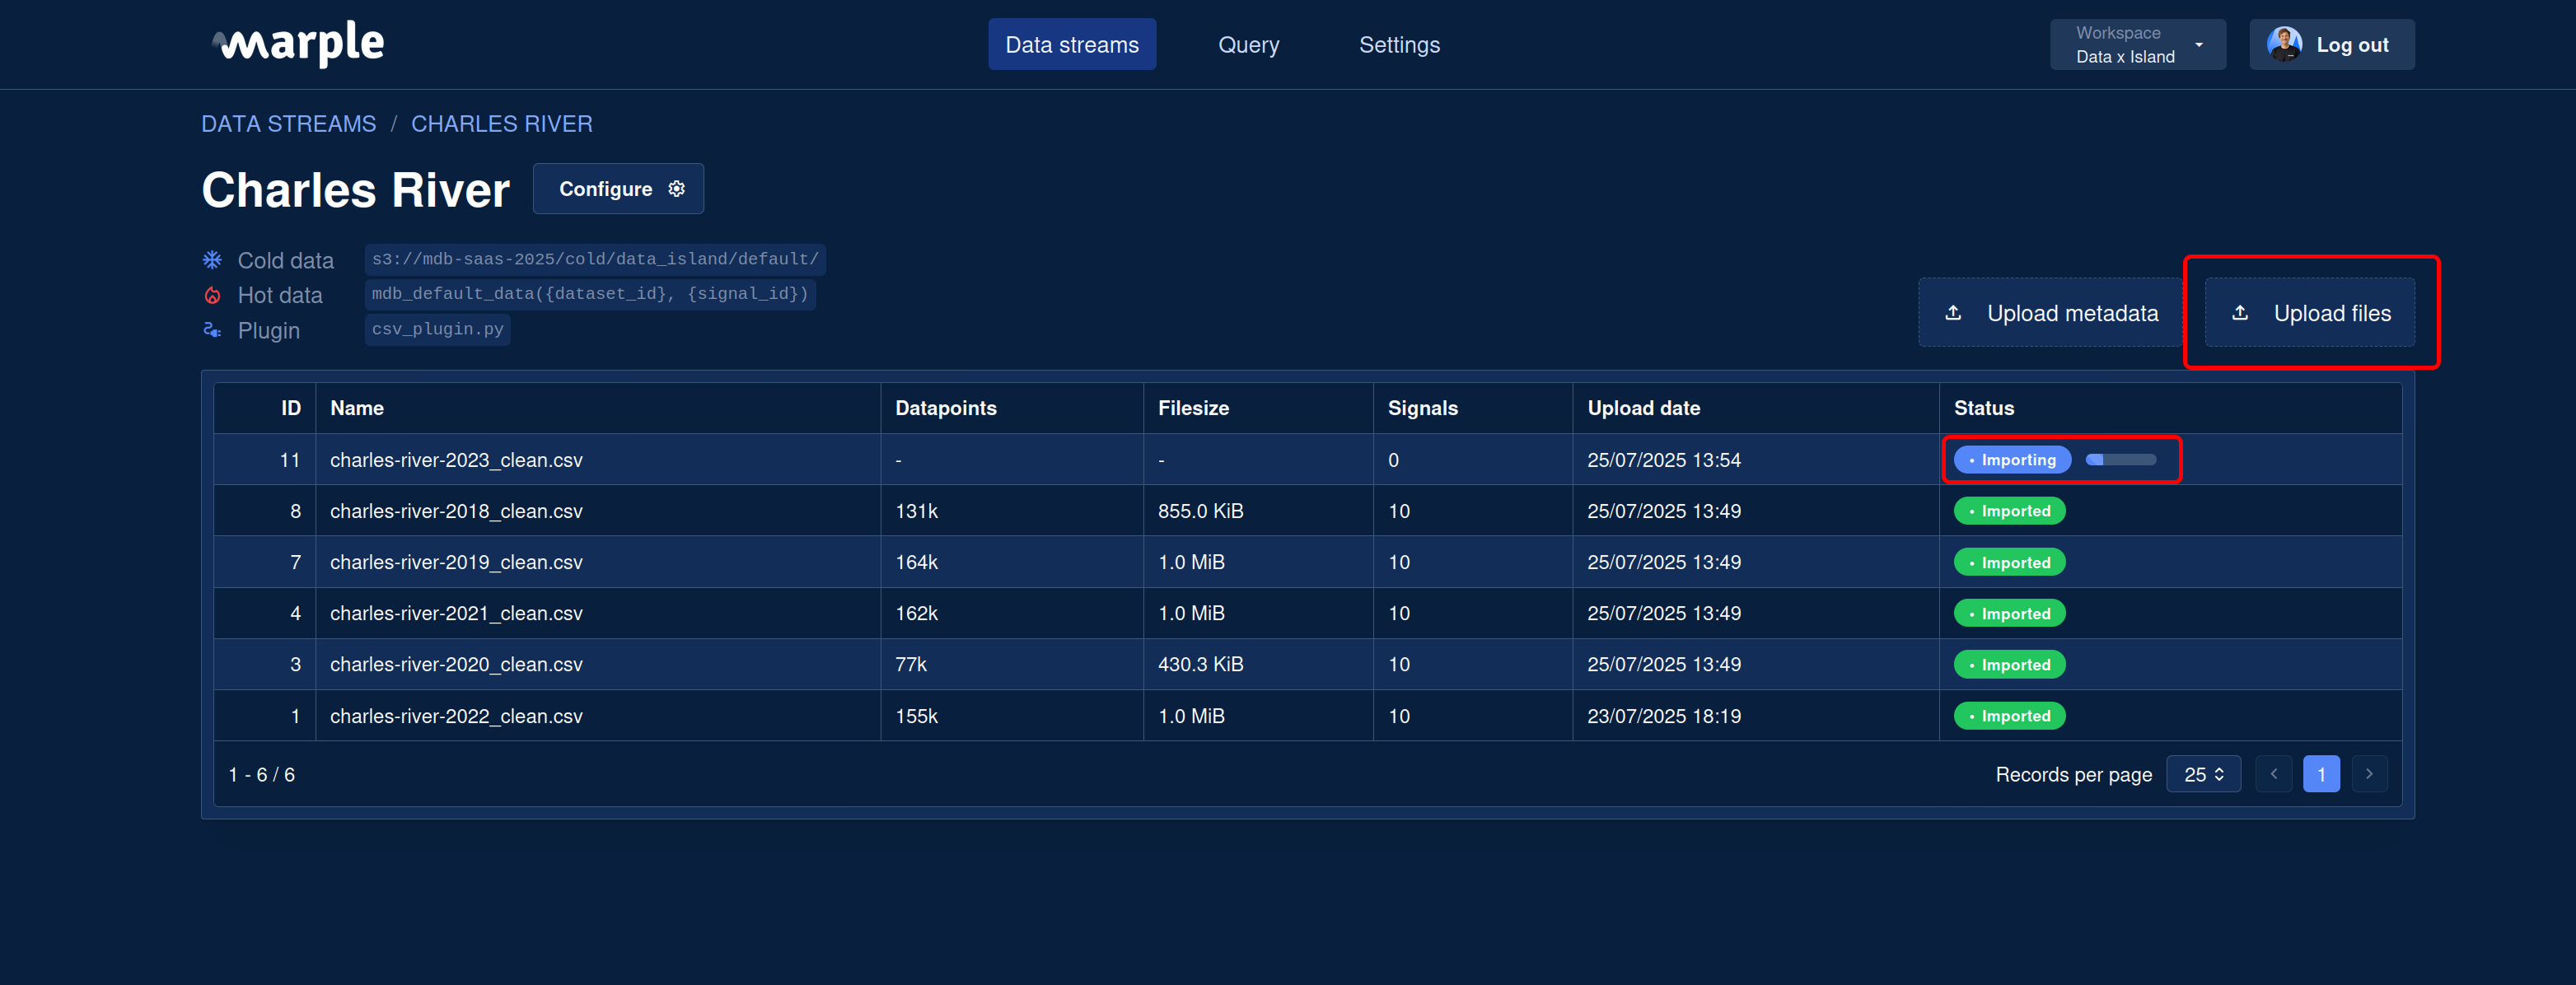The height and width of the screenshot is (985, 2576).
Task: Click the DATA STREAMS breadcrumb link
Action: [x=288, y=124]
